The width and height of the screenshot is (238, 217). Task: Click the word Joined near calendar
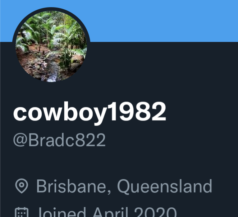62,212
